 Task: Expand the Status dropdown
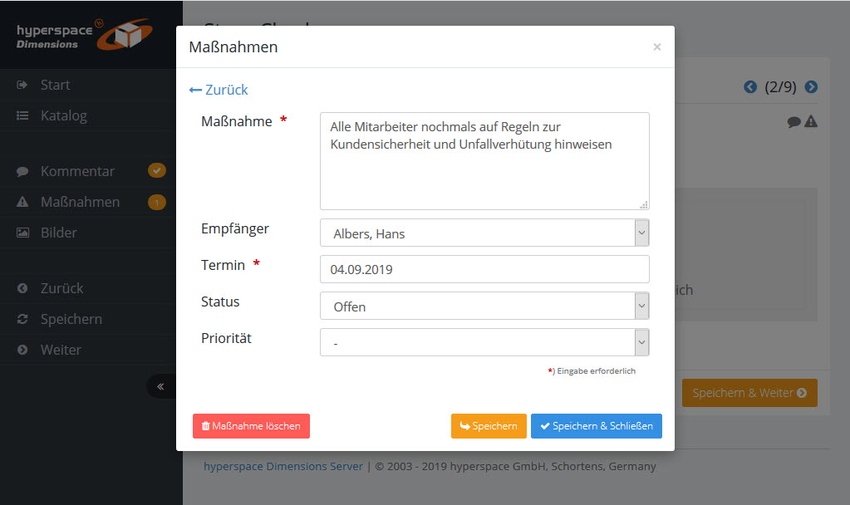(484, 306)
